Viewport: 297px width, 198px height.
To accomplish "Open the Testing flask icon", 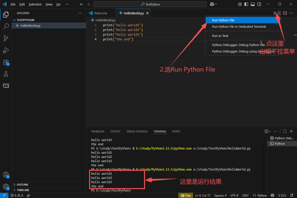I will [x=6, y=74].
